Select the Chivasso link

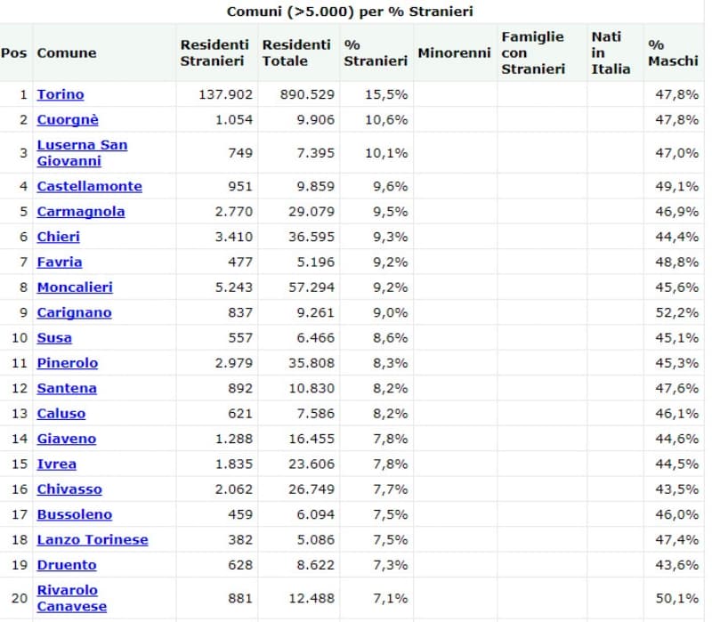click(69, 489)
